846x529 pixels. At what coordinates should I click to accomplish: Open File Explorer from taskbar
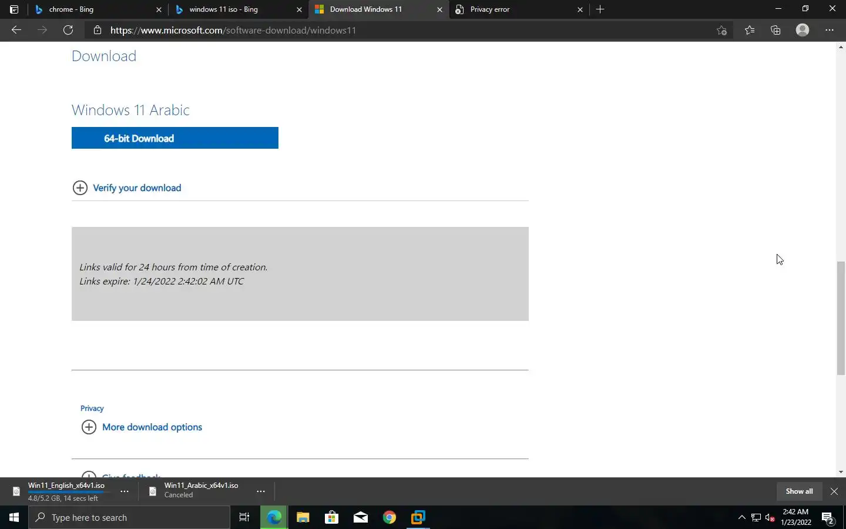click(303, 517)
